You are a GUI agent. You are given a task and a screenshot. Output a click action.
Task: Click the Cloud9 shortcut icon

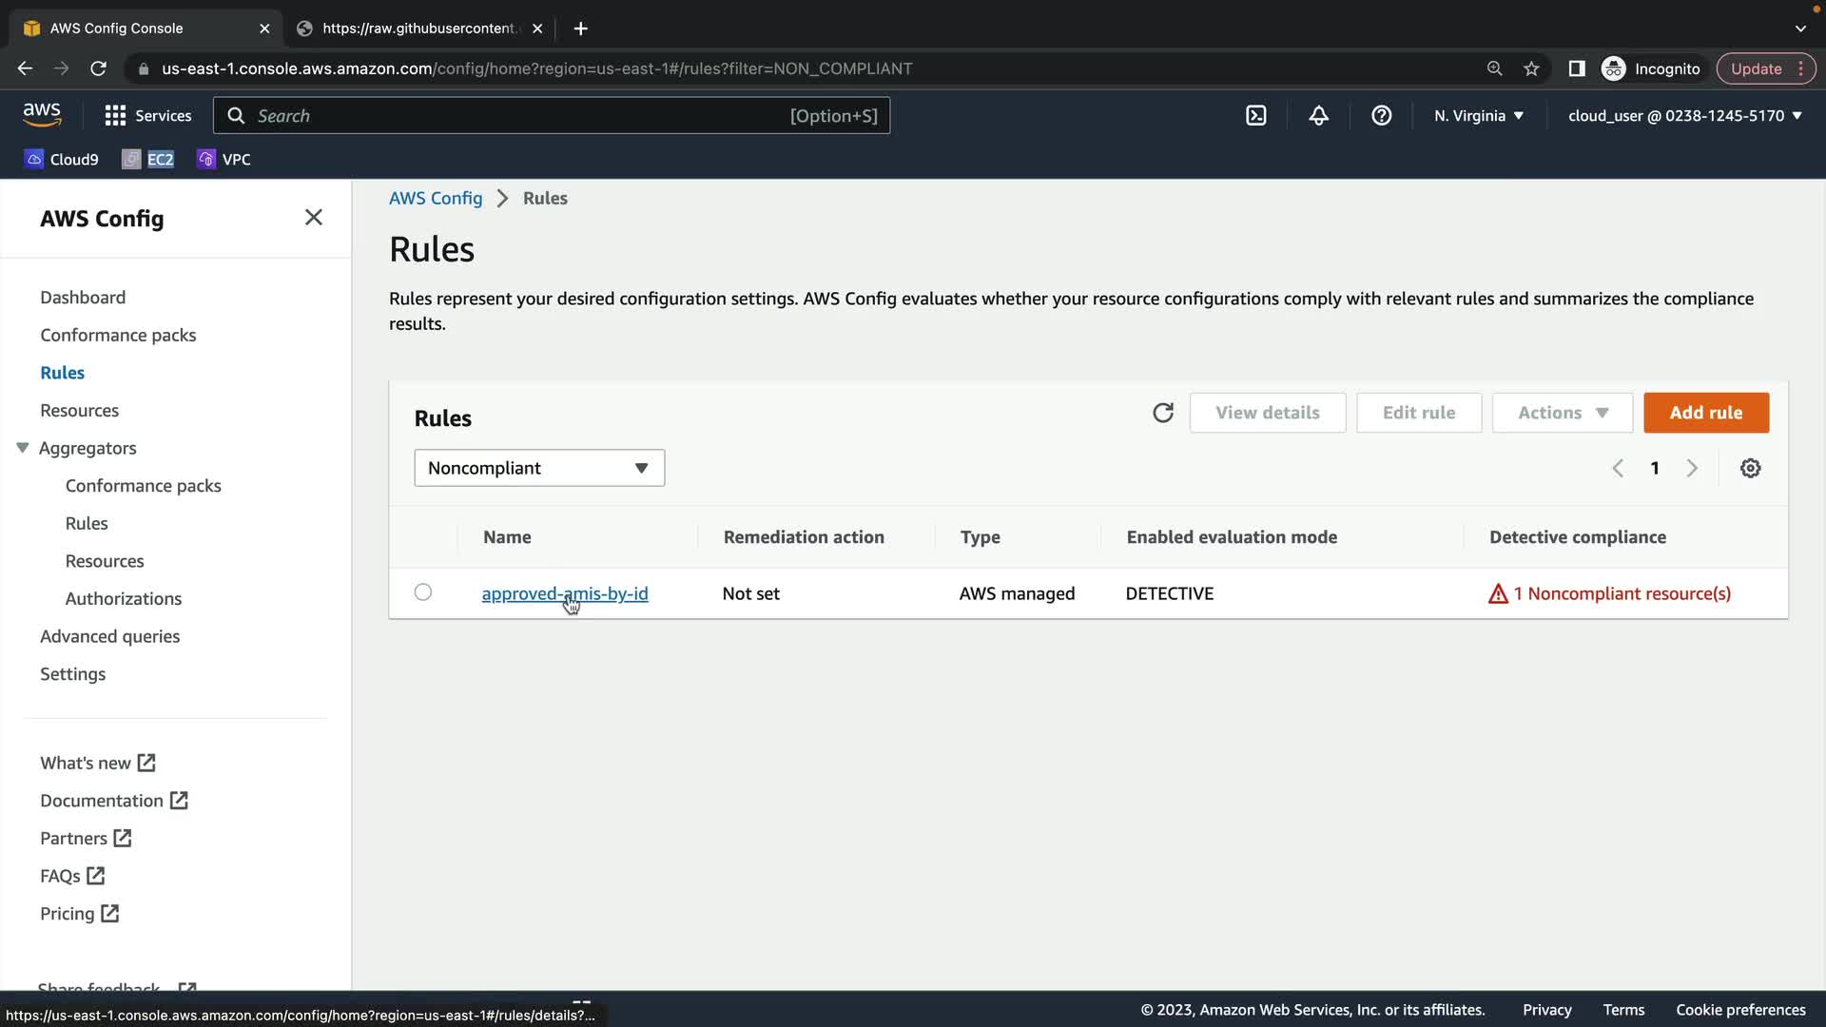click(34, 159)
